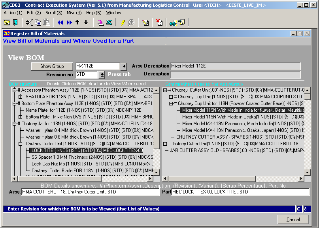Click the Show Group button
This screenshot has width=319, height=229.
click(x=52, y=66)
